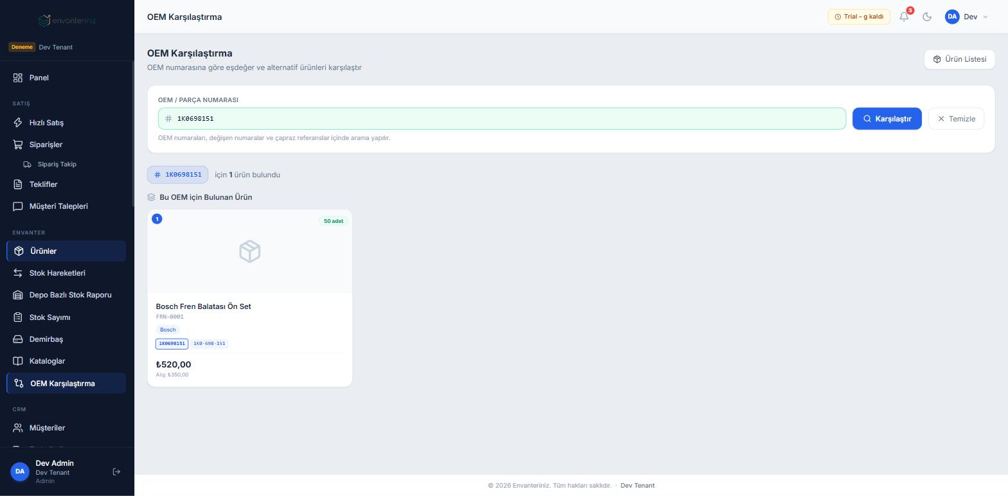Viewport: 1008px width, 496px height.
Task: Click the logout icon beside Dev Admin
Action: point(116,472)
